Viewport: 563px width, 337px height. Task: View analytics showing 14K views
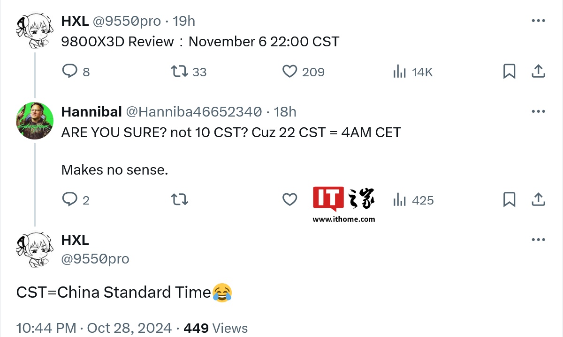pos(412,72)
